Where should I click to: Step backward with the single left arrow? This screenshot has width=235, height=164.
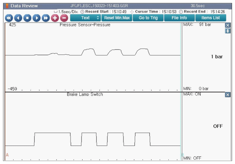18,18
